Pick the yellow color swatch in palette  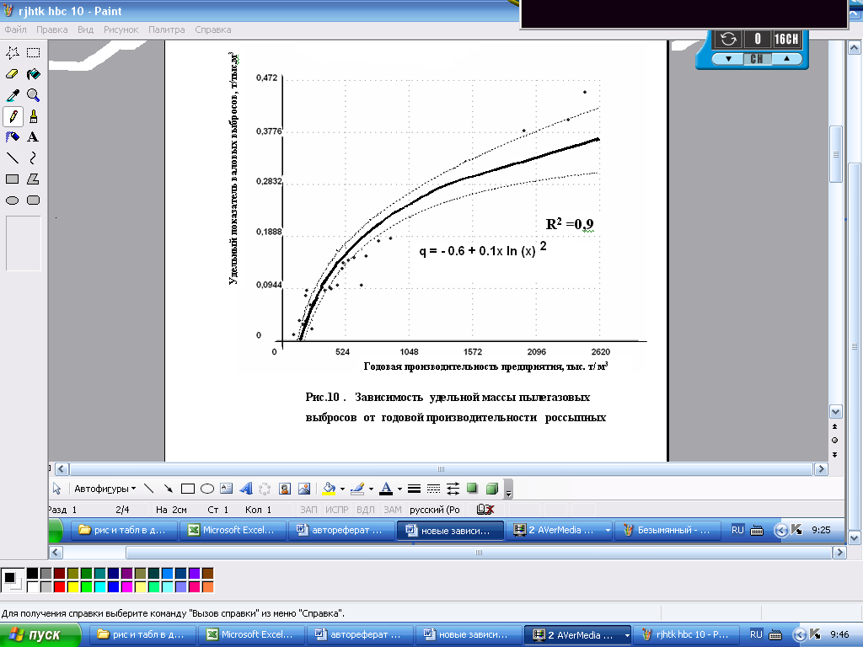point(72,587)
